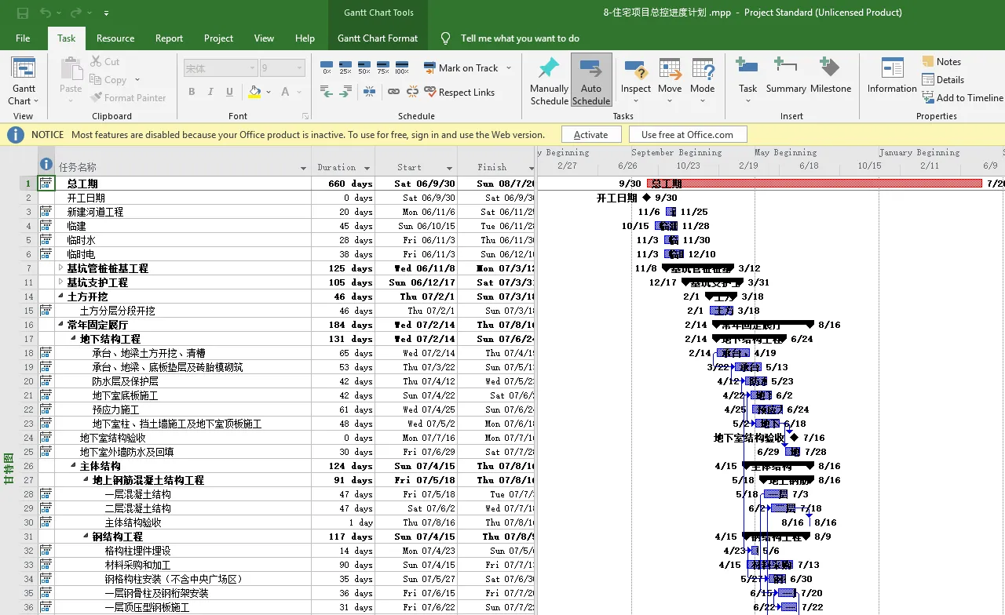Click Use free at Office.com button
1005x615 pixels.
687,135
